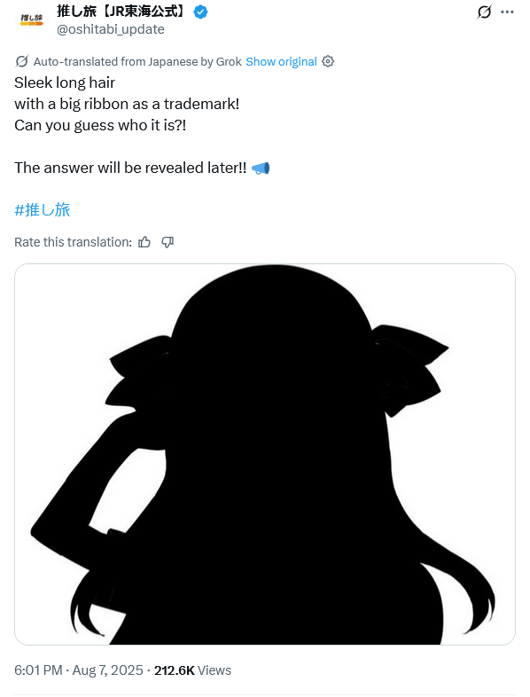
Task: Open the silhouette image
Action: pyautogui.click(x=265, y=454)
